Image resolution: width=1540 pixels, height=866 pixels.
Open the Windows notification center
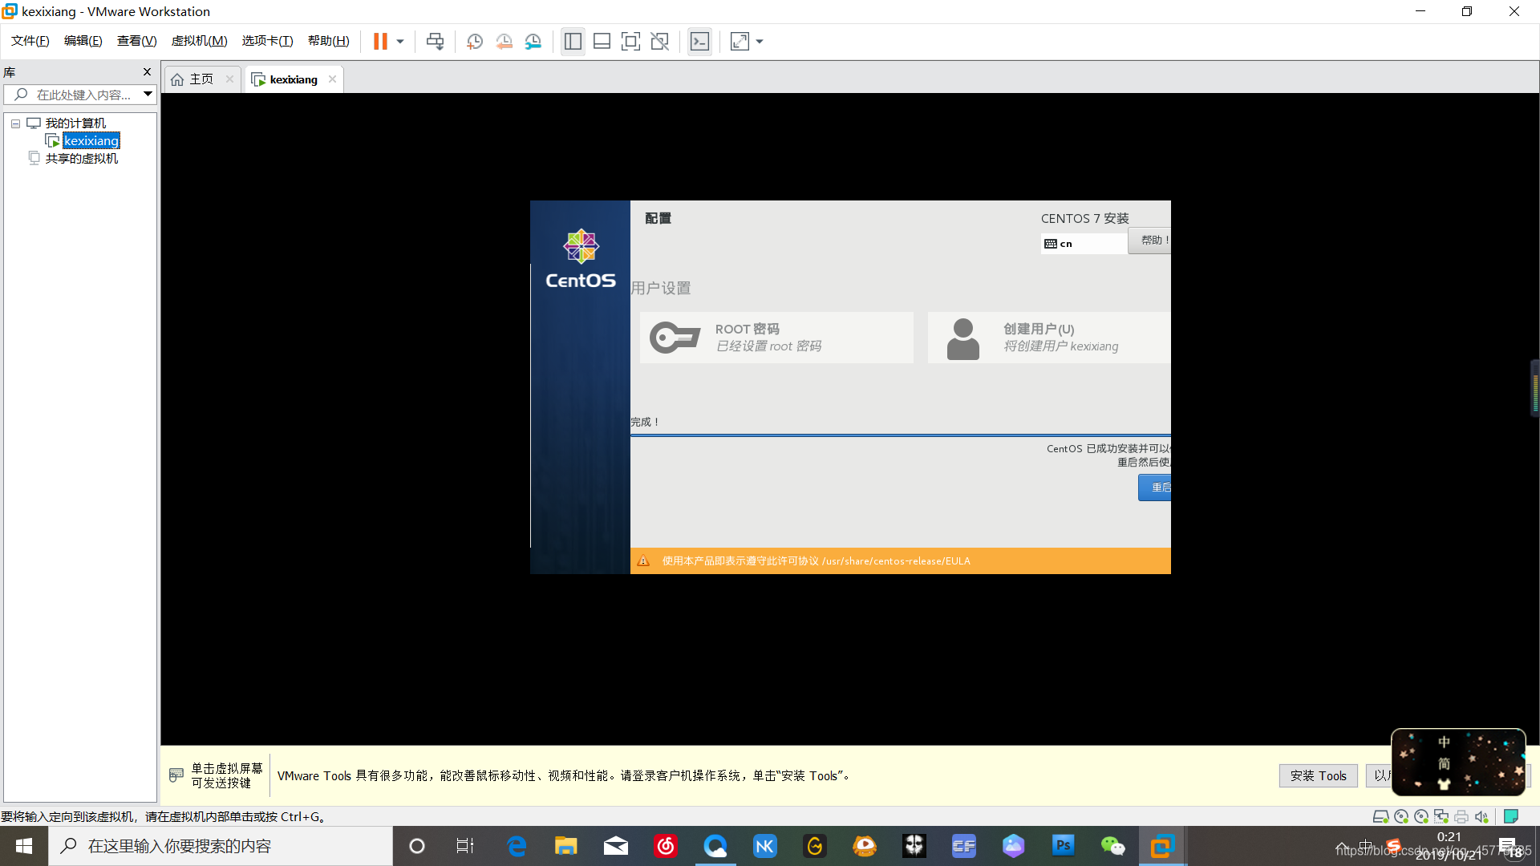pyautogui.click(x=1508, y=846)
